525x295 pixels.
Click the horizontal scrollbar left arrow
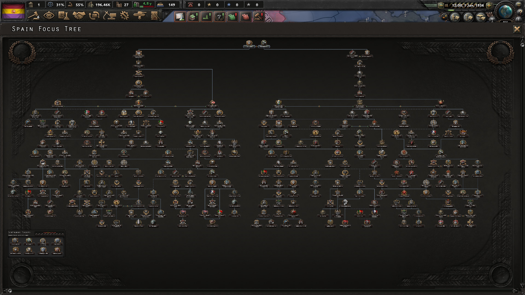(5, 291)
